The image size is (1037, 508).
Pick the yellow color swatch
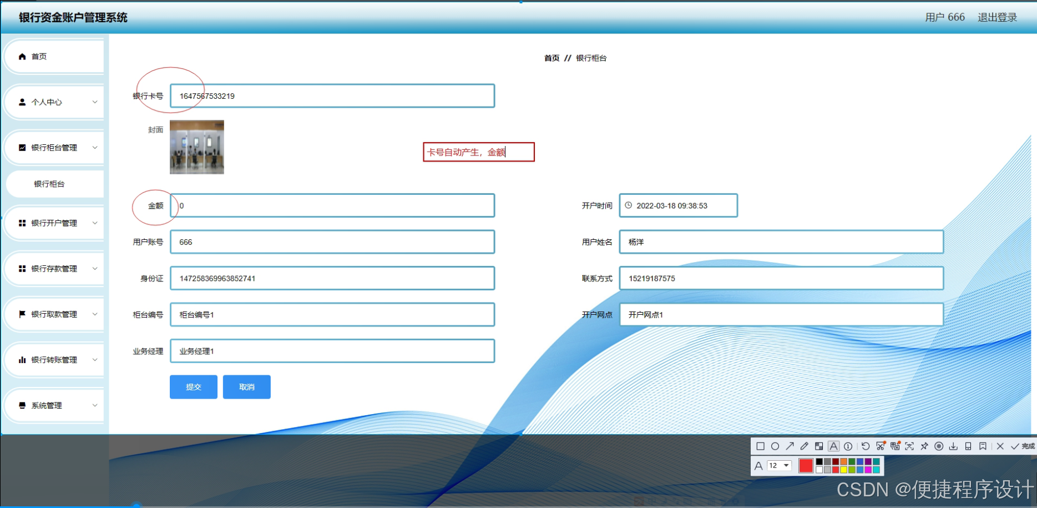pos(843,470)
